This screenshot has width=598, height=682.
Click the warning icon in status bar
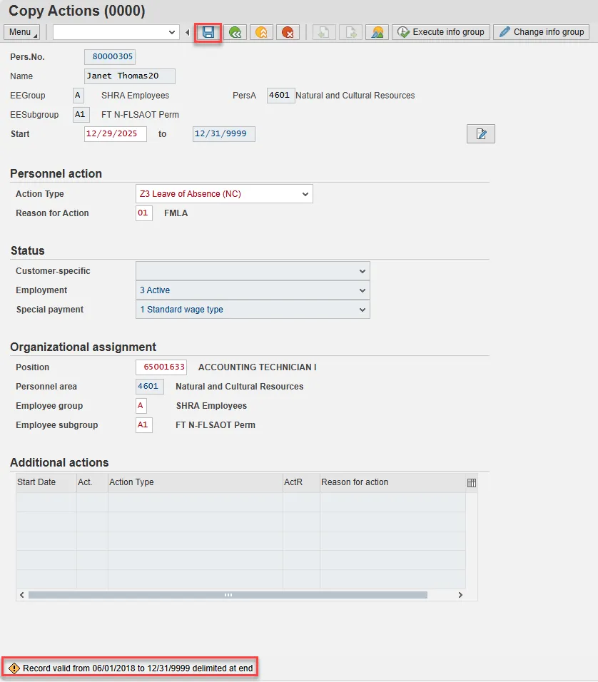[x=14, y=668]
